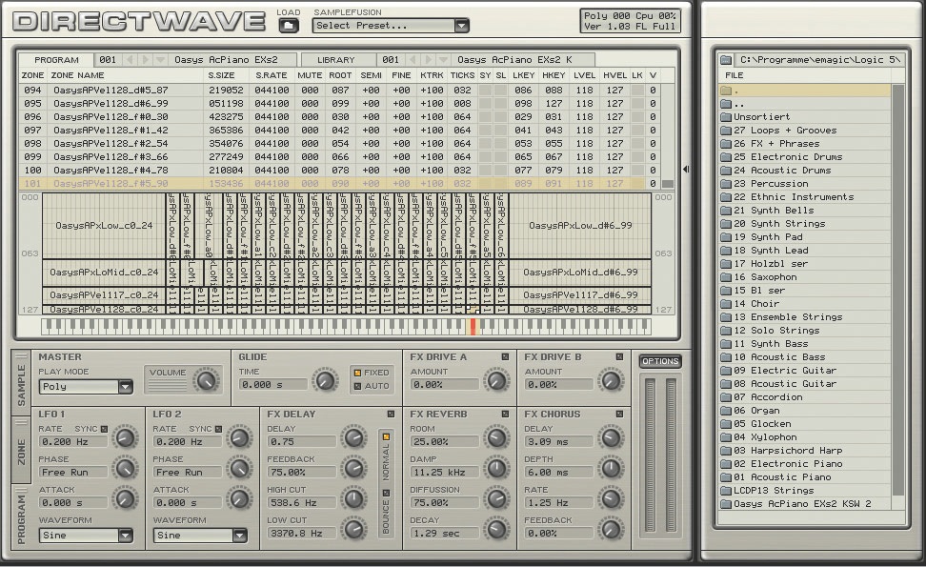Switch to the PROGRAM side tab
Screen dimensions: 926x567
click(x=21, y=517)
